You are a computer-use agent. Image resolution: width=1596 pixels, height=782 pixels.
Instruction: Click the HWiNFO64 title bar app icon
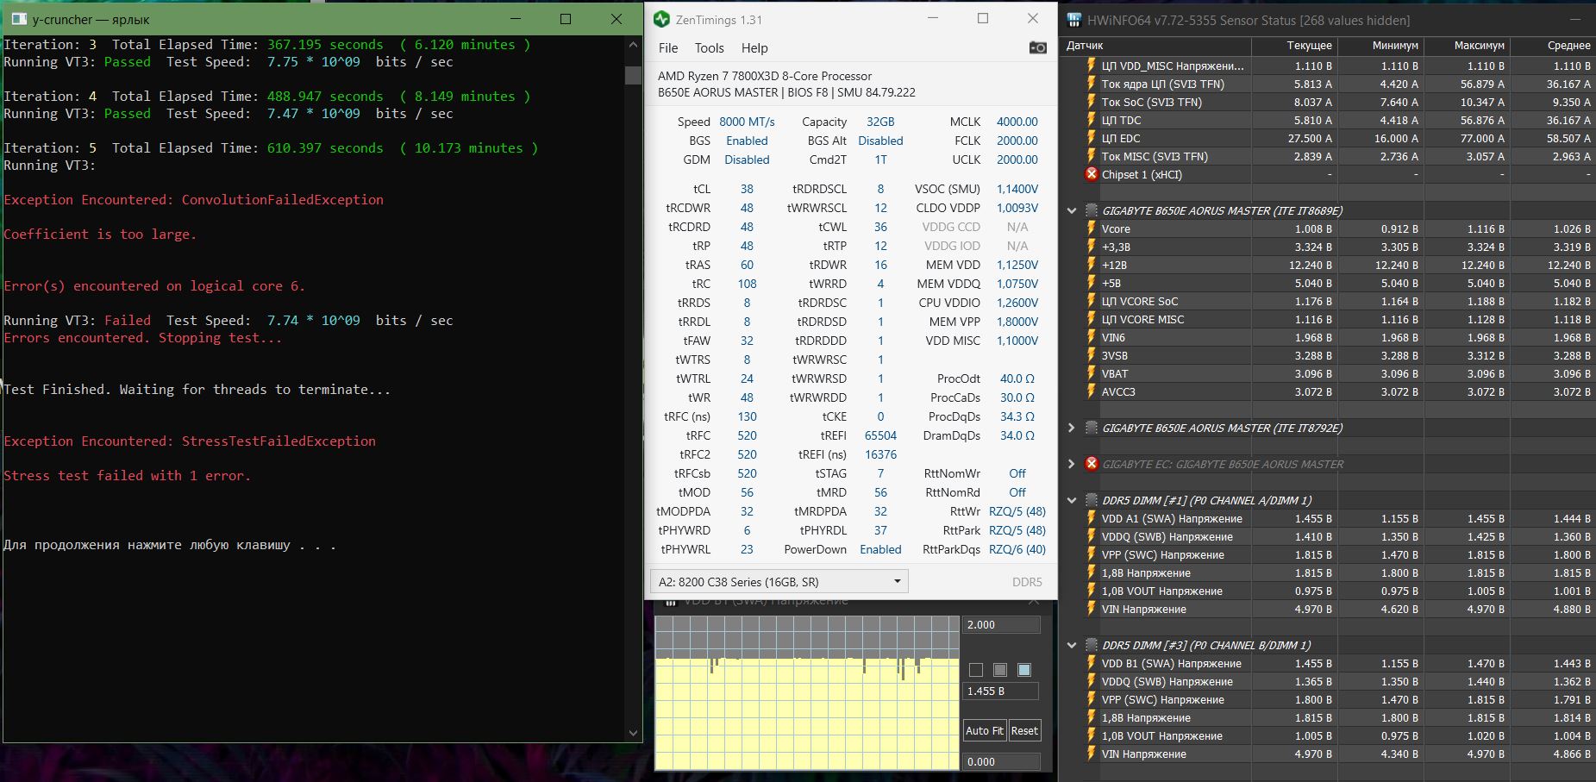[1074, 20]
